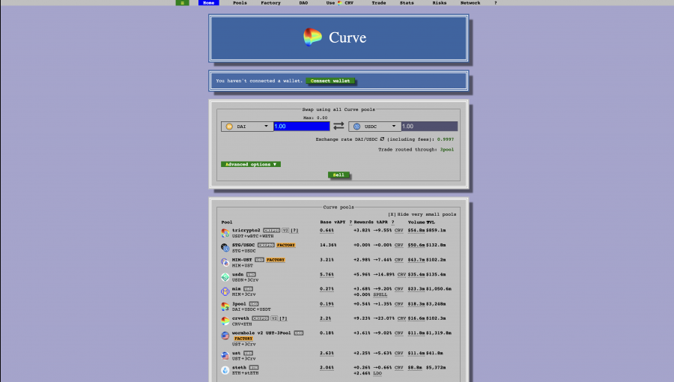
Task: Click the ? help item in top bar
Action: tap(495, 2)
